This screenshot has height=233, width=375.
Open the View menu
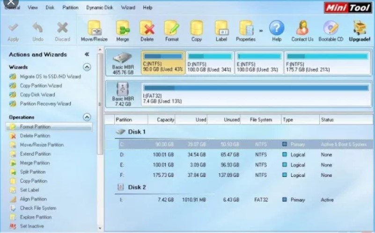pyautogui.click(x=32, y=7)
